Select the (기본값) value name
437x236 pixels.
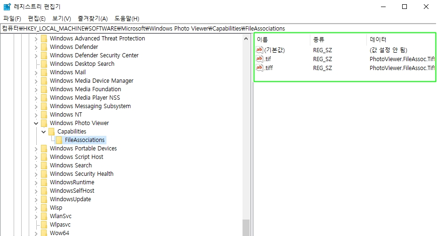[x=275, y=50]
